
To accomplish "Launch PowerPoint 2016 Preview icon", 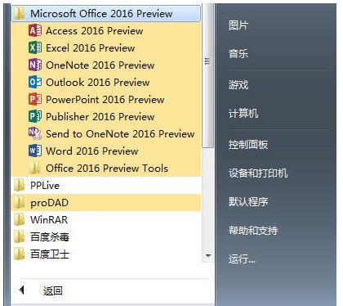I will (x=35, y=100).
